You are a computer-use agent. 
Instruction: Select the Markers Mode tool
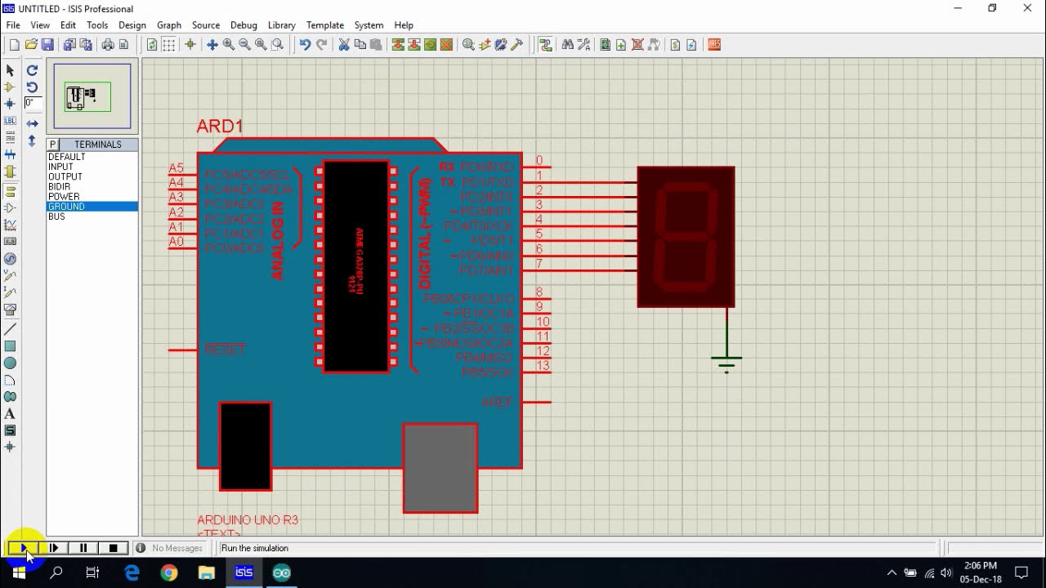[x=10, y=447]
